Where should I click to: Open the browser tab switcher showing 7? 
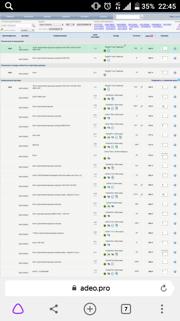tap(126, 309)
